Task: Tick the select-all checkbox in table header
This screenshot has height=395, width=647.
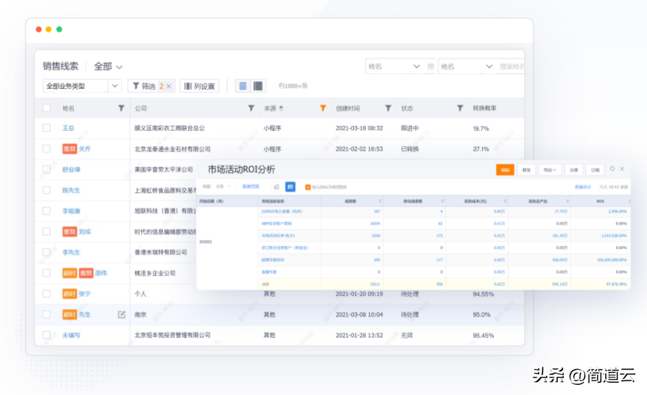Action: (46, 108)
